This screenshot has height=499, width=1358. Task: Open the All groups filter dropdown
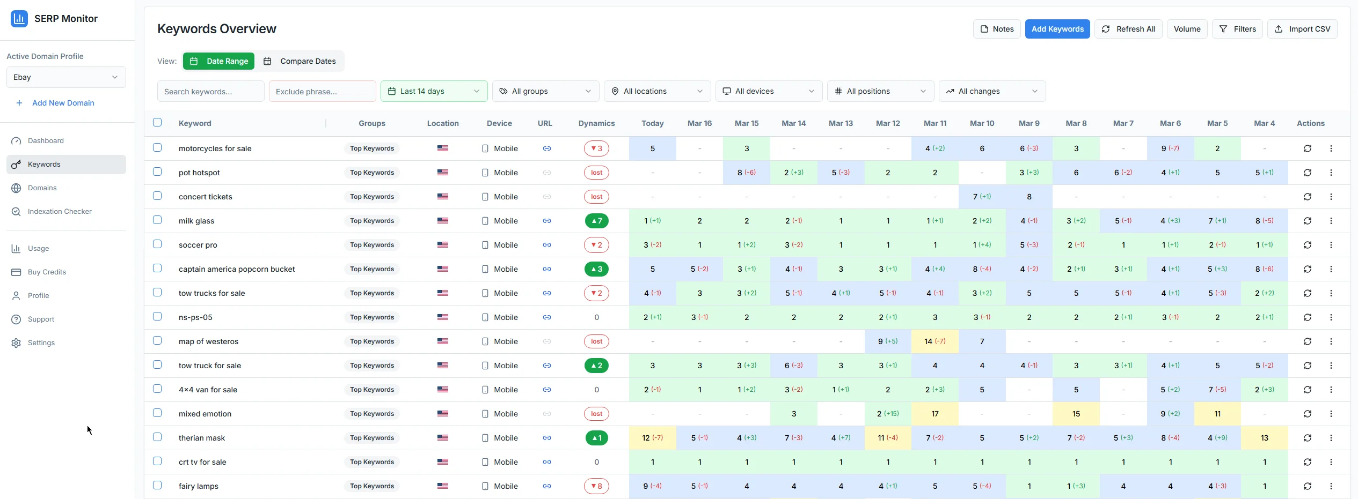tap(545, 91)
